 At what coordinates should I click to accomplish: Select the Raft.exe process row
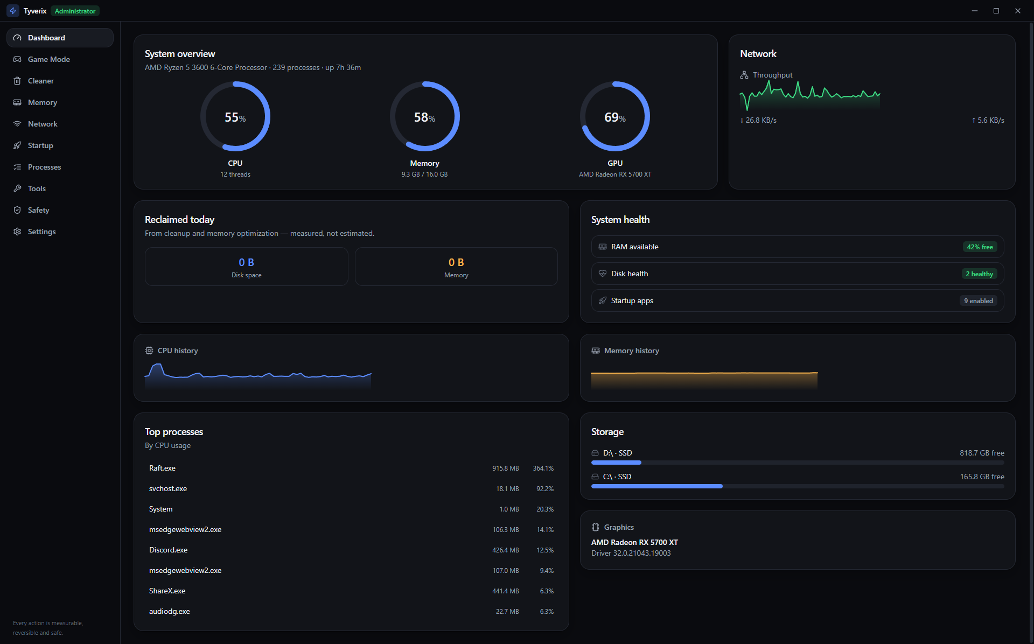(351, 468)
